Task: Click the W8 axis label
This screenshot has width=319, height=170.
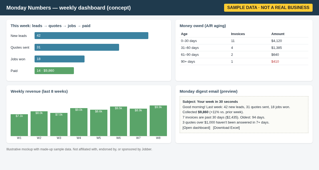Action: coord(158,138)
